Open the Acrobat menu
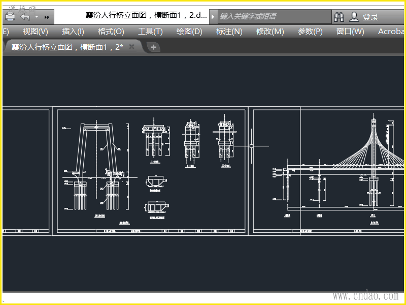Image resolution: width=406 pixels, height=305 pixels. 391,32
